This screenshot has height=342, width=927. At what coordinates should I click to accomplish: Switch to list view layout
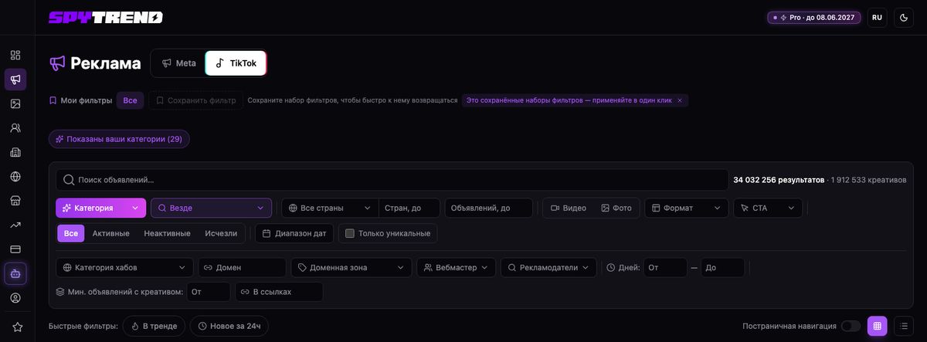click(x=903, y=326)
